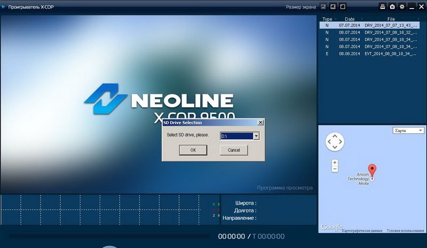Expand the Карта map type dropdown

408,130
